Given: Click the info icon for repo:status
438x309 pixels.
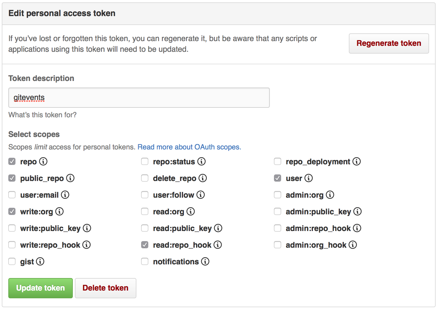Looking at the screenshot, I should (201, 161).
